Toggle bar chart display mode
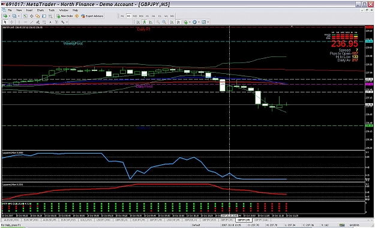375x228 pixels. (x=138, y=22)
